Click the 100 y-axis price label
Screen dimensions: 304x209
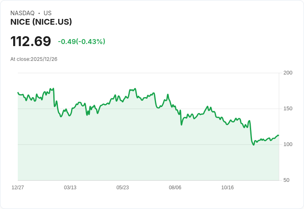(x=288, y=144)
